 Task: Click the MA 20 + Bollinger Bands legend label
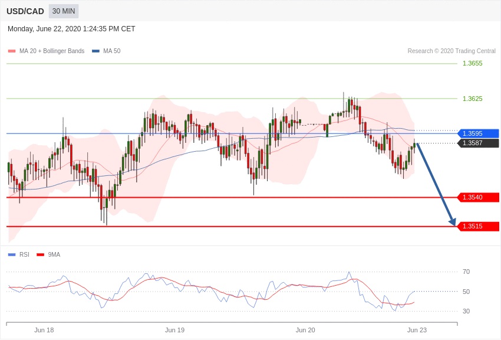tap(52, 51)
